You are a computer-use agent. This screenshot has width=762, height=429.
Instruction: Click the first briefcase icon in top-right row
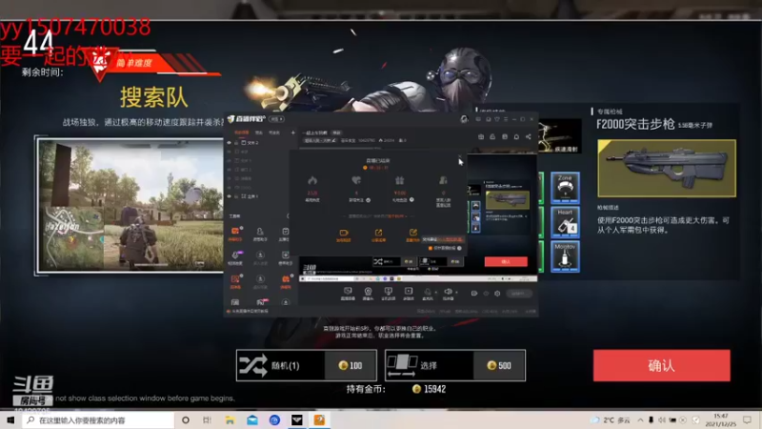pyautogui.click(x=481, y=136)
